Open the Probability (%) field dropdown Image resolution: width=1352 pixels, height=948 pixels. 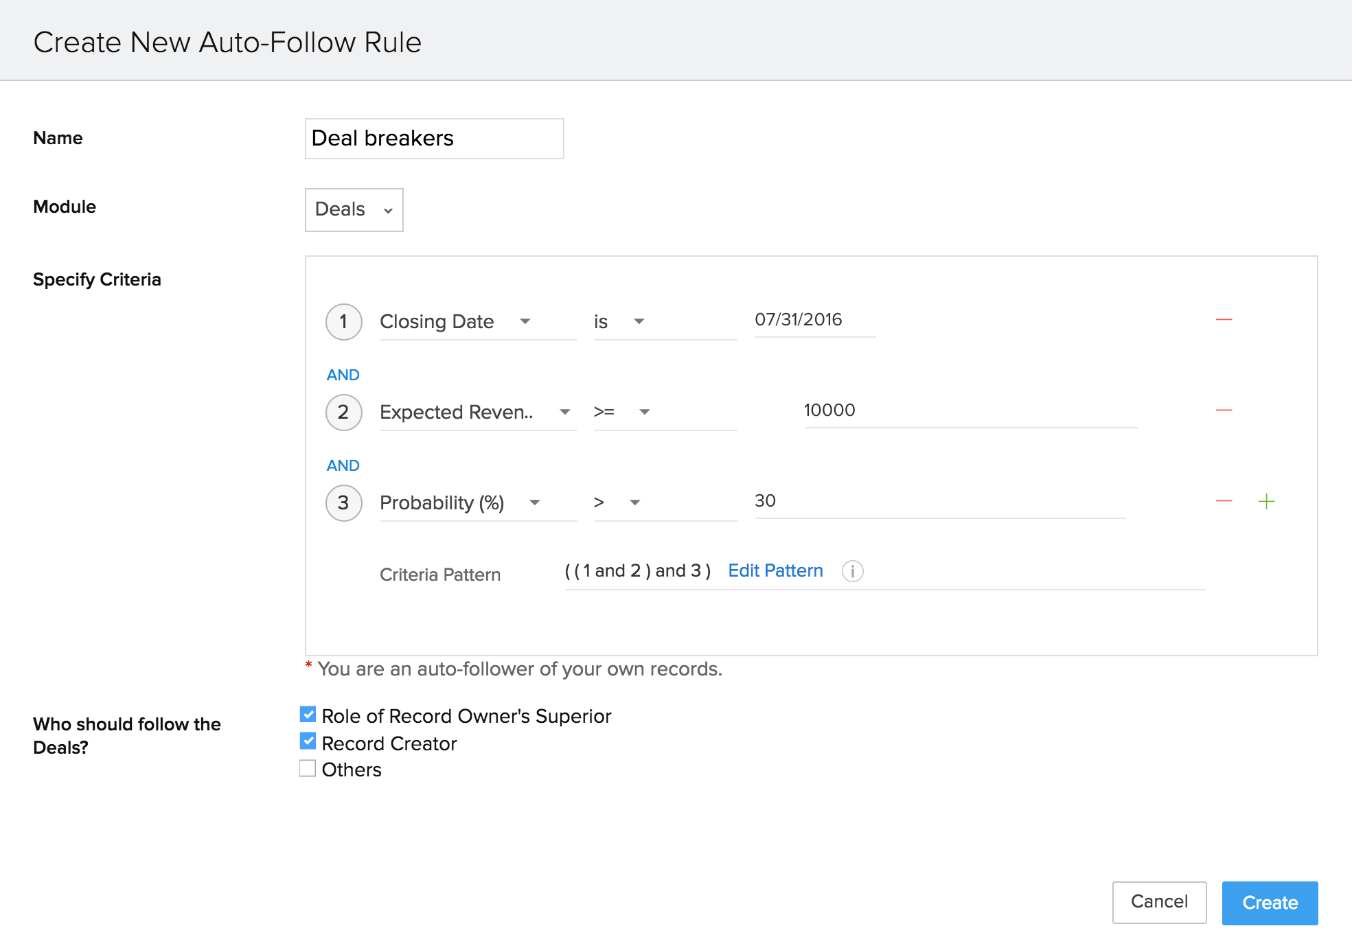tap(477, 502)
